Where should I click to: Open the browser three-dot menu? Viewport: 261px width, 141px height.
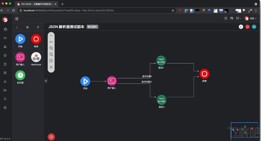coord(256,11)
